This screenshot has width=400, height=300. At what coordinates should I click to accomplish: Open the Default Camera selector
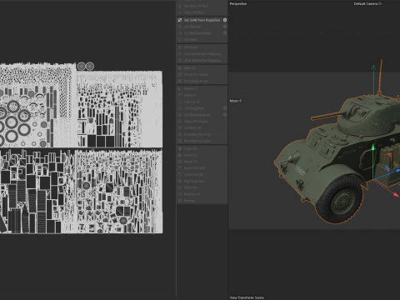367,4
